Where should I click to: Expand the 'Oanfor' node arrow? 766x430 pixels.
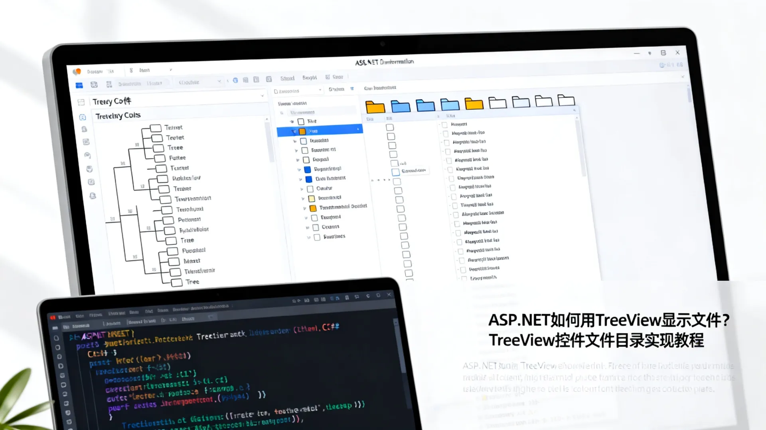tap(302, 189)
